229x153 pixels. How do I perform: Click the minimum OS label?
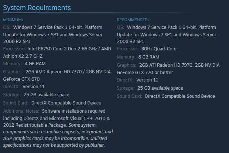pyautogui.click(x=7, y=27)
